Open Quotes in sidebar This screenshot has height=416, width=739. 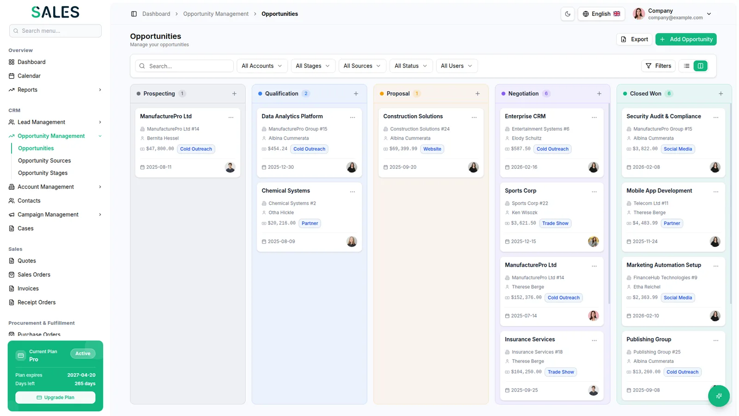(55, 261)
